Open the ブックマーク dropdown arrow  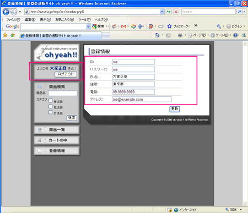189,26
